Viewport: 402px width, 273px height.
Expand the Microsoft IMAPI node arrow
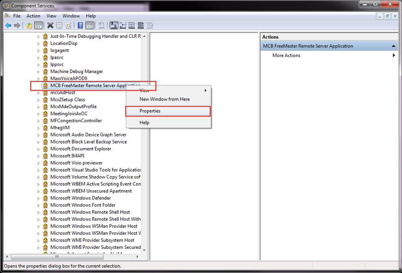tap(38, 156)
